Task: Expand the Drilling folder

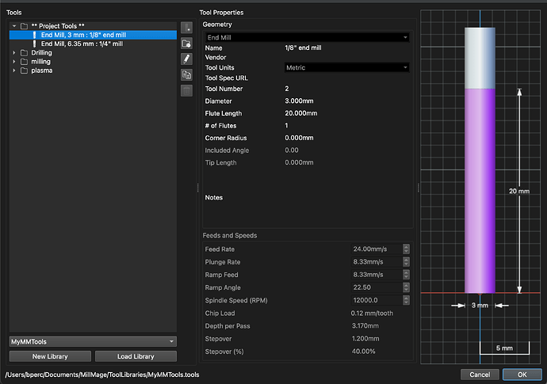Action: [x=14, y=52]
